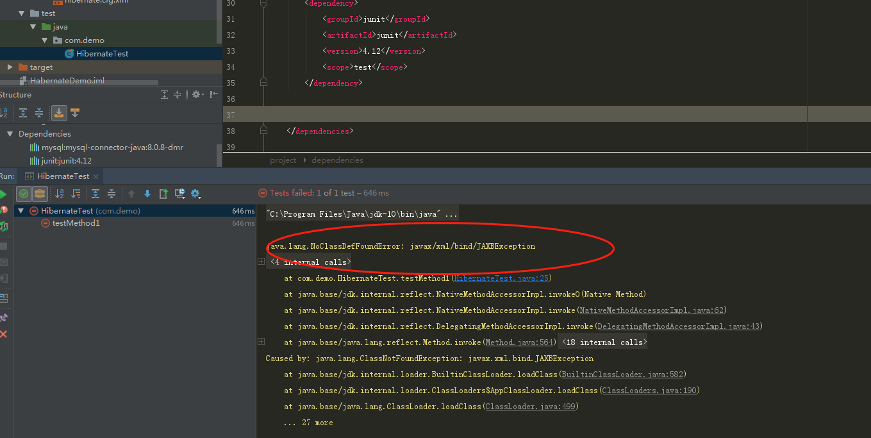This screenshot has width=871, height=438.
Task: Export test results from the run toolbar
Action: click(x=163, y=193)
